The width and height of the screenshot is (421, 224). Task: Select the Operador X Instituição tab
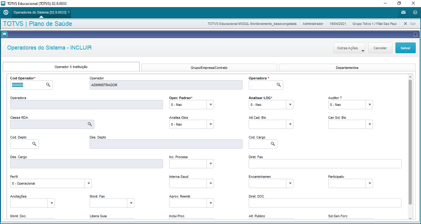(x=71, y=66)
